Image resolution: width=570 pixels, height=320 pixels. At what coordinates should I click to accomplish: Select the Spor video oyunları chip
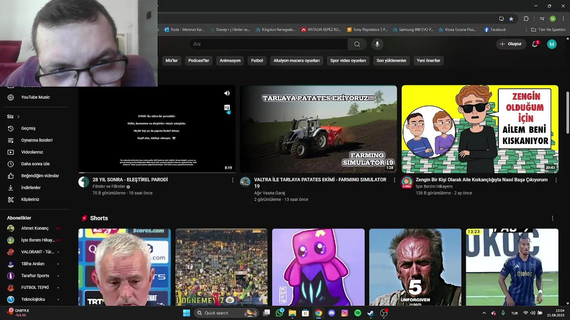(x=348, y=60)
